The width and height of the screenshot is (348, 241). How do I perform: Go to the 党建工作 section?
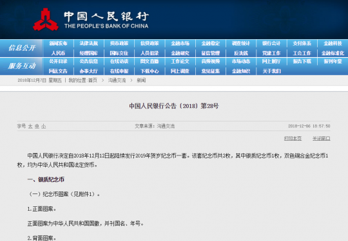(x=271, y=53)
